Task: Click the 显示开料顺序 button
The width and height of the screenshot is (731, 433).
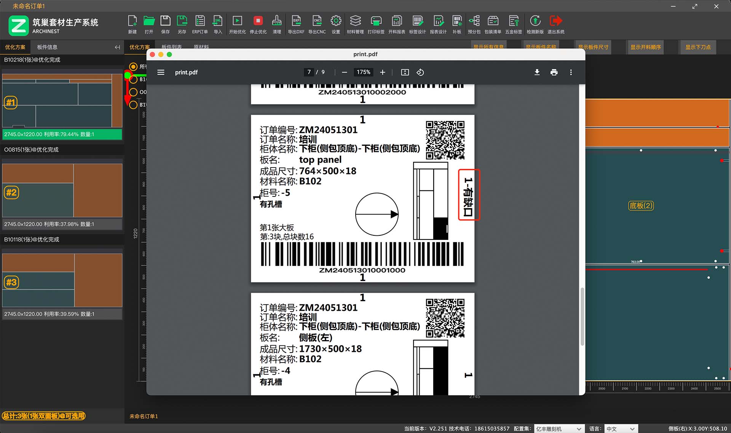Action: 646,47
